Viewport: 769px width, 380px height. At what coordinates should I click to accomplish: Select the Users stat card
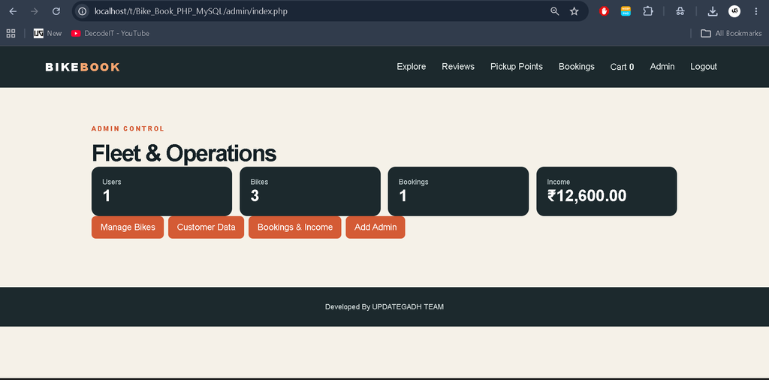(162, 192)
